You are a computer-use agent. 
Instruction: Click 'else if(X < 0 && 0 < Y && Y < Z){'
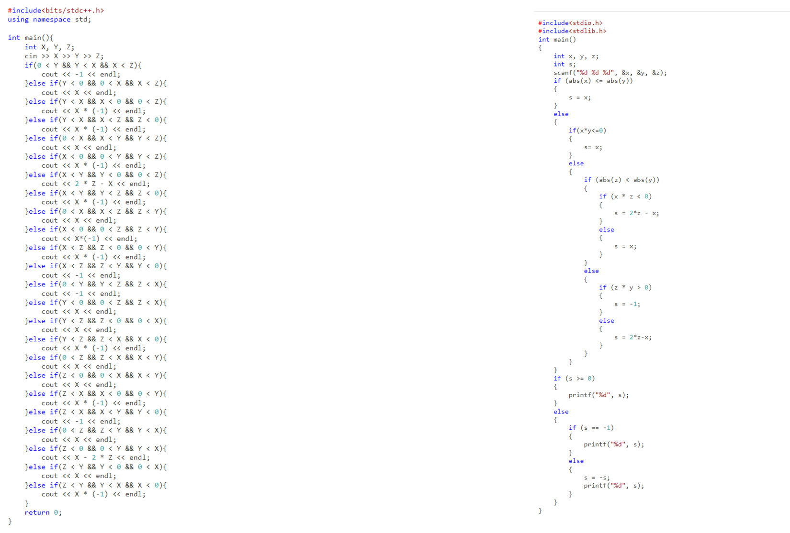click(98, 156)
